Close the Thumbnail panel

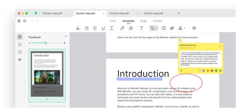point(66,36)
